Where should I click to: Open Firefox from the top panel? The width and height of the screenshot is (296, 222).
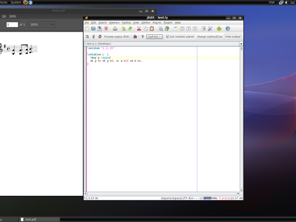point(25,2)
